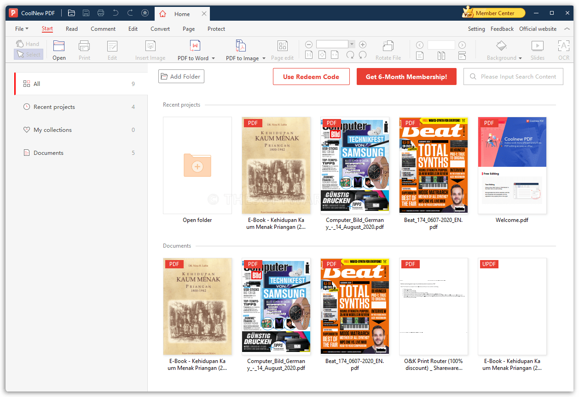Select the Home document tab
Screen dimensions: 579x397
pyautogui.click(x=182, y=14)
